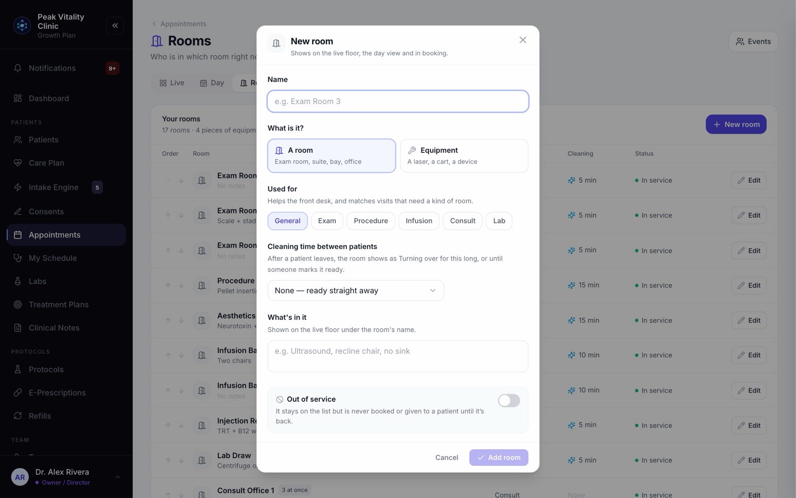
Task: Click the Care Plan heart icon
Action: (x=18, y=163)
